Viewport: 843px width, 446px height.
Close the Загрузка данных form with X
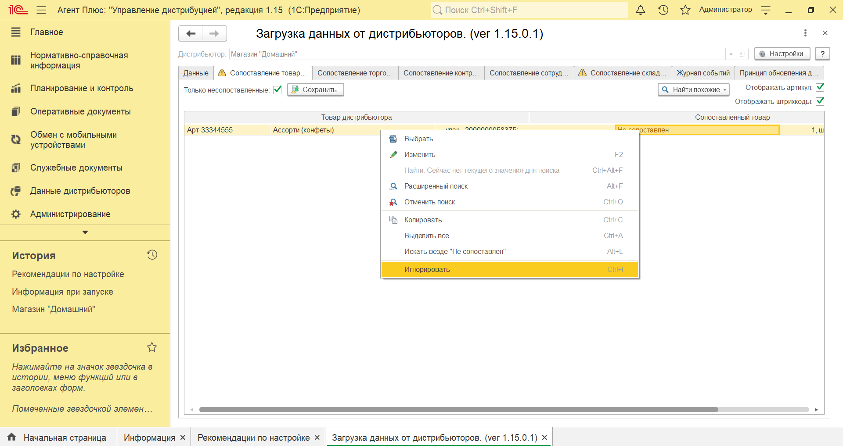[825, 33]
